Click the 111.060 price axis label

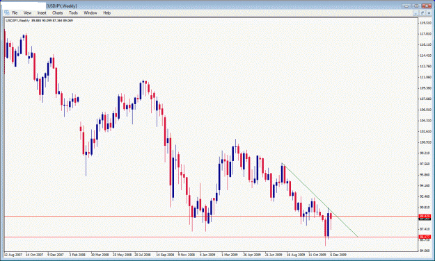click(x=425, y=77)
